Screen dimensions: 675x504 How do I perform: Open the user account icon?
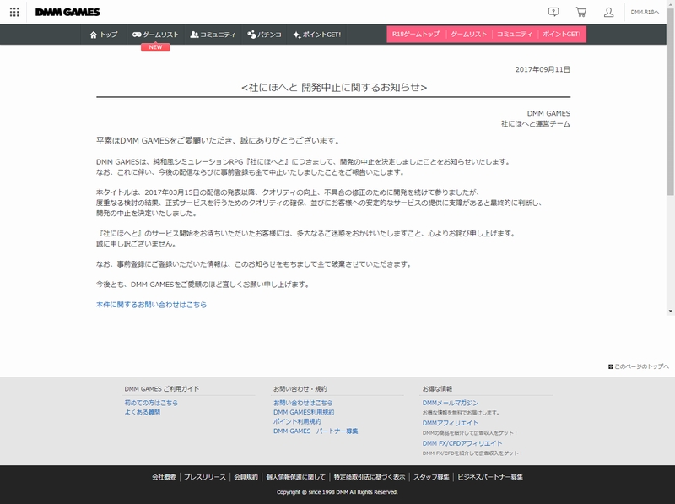[608, 12]
